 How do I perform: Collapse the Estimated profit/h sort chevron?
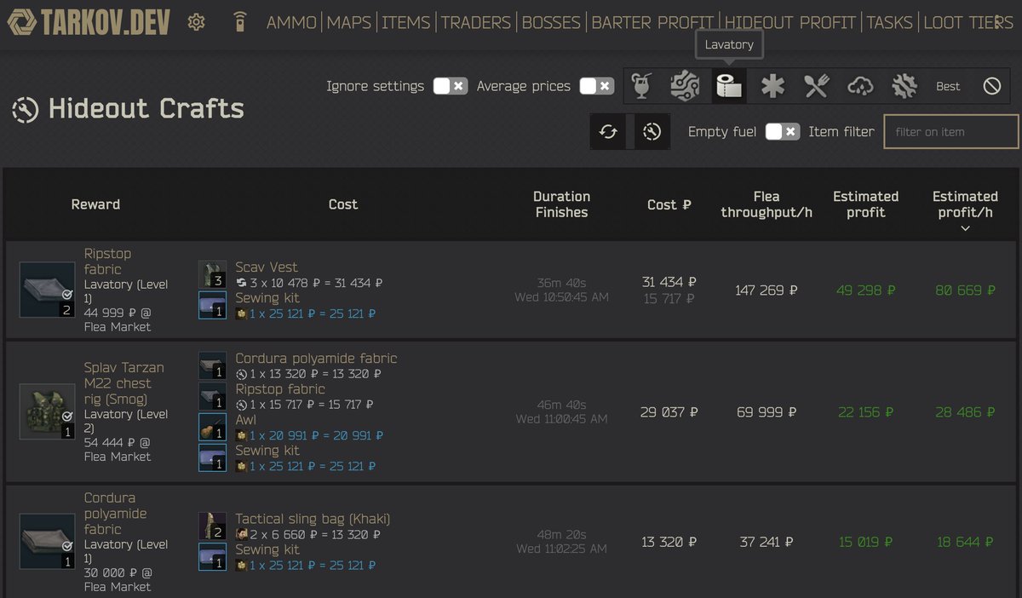coord(965,227)
